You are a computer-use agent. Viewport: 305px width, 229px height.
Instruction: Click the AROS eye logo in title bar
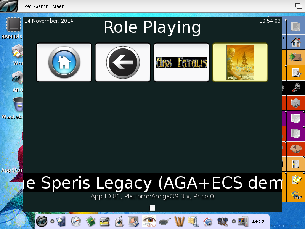pos(9,6)
